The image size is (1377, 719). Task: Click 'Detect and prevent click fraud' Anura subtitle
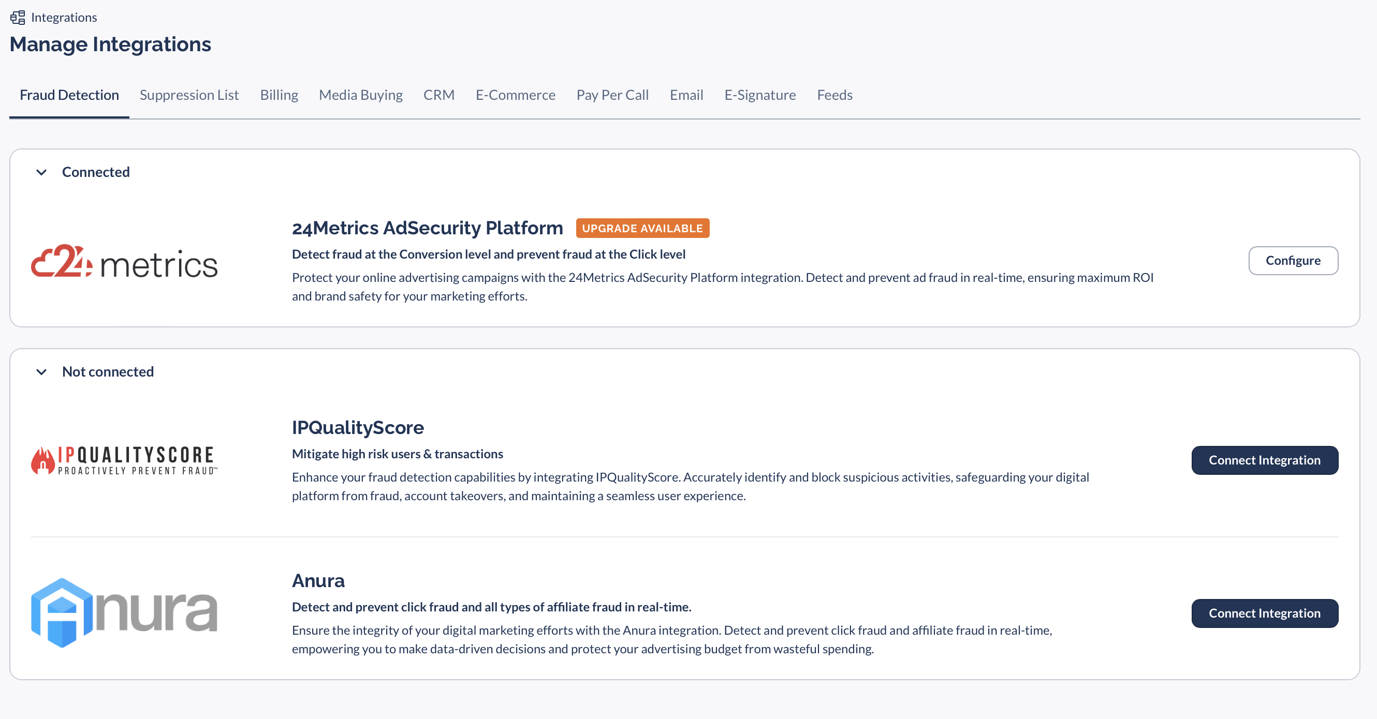pyautogui.click(x=492, y=607)
